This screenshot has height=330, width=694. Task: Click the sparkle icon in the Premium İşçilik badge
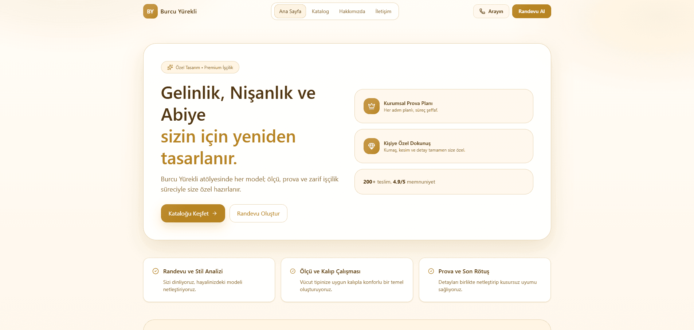[x=170, y=67]
